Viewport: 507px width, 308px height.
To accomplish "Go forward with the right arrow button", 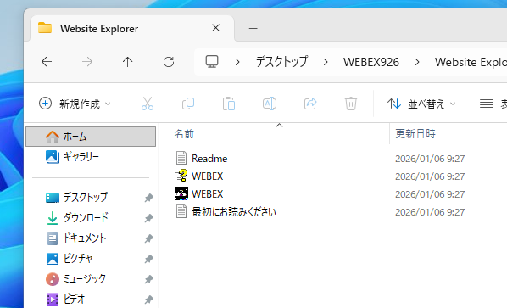I will click(87, 61).
